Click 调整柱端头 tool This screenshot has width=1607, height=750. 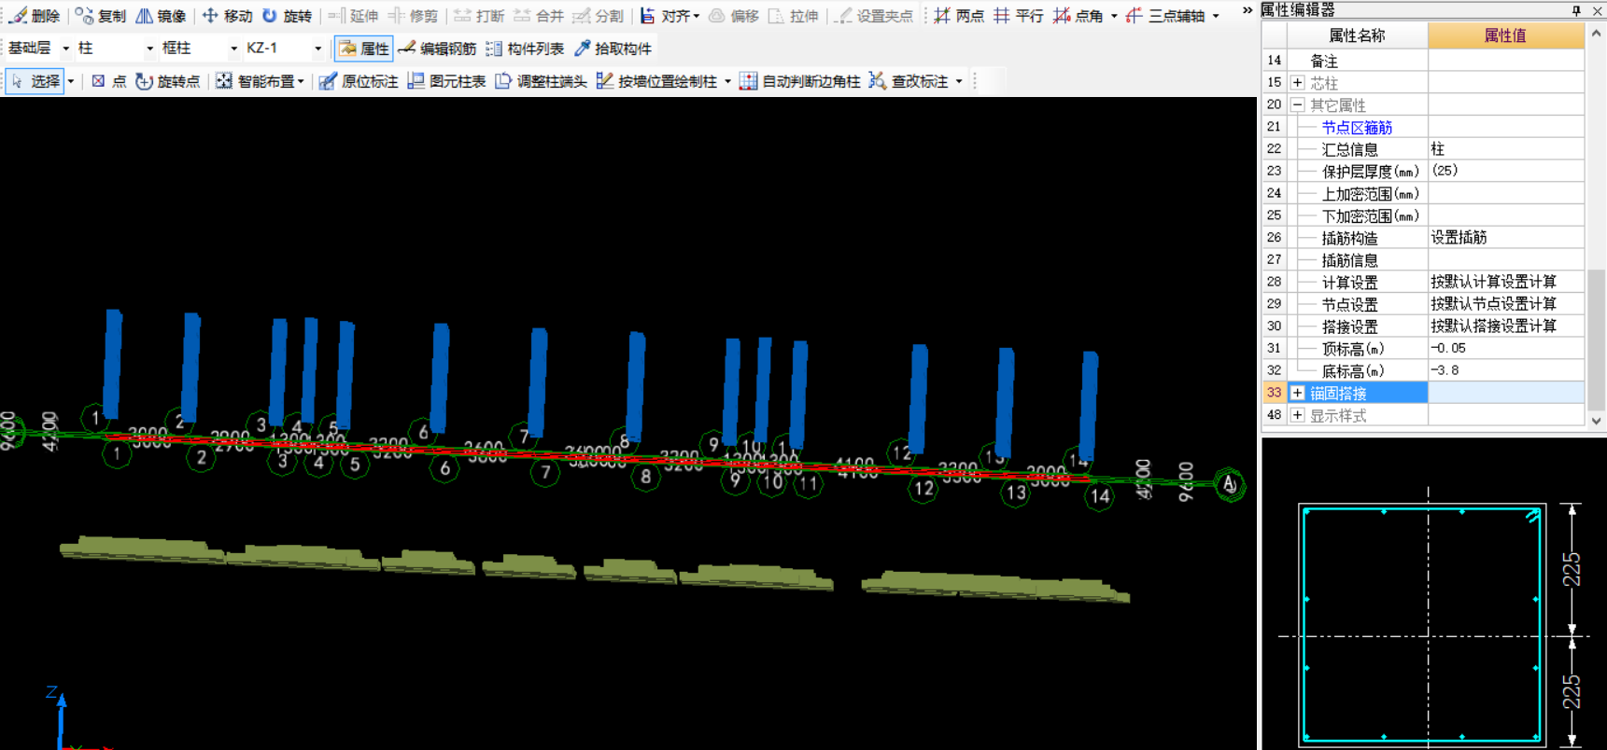point(541,81)
